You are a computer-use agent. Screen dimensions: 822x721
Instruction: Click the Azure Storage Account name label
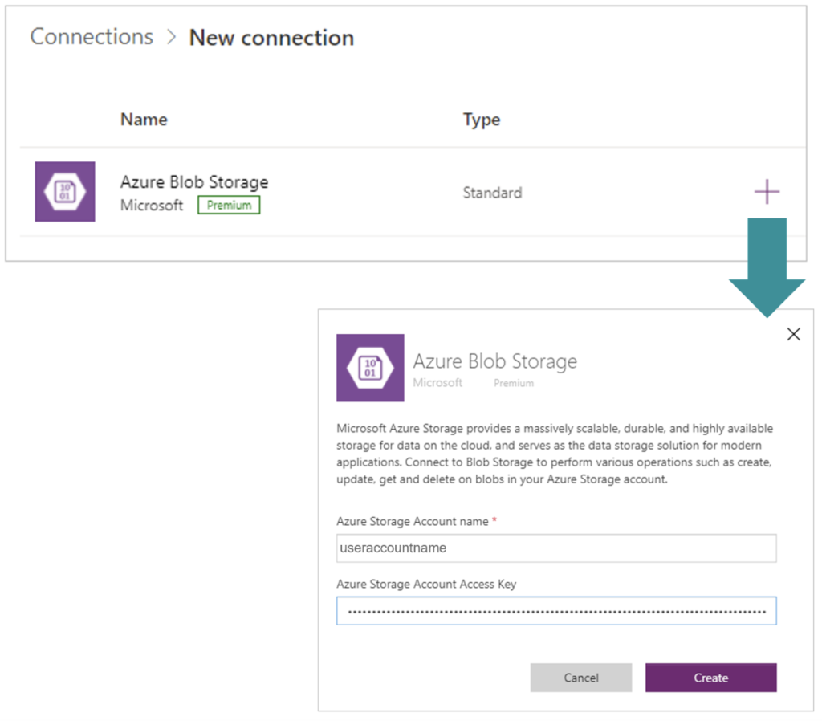point(413,521)
